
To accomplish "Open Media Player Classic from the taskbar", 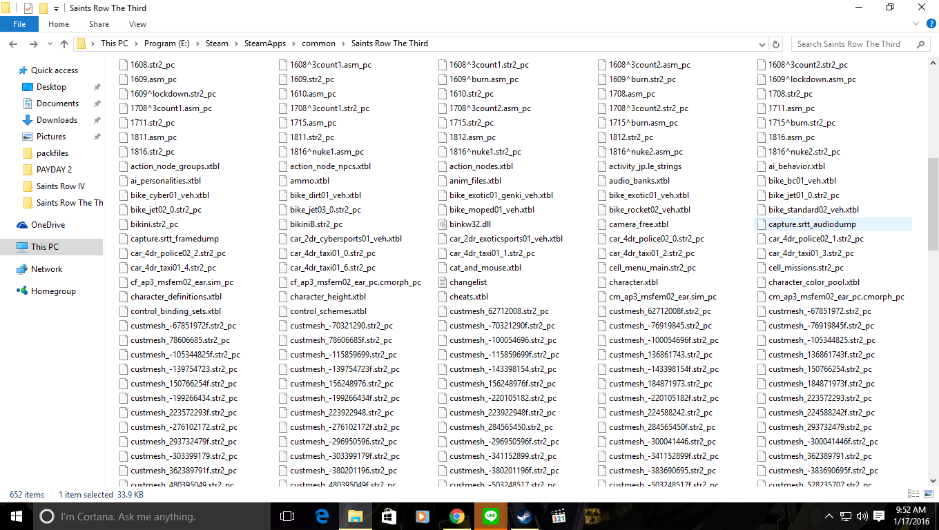I will pos(559,516).
